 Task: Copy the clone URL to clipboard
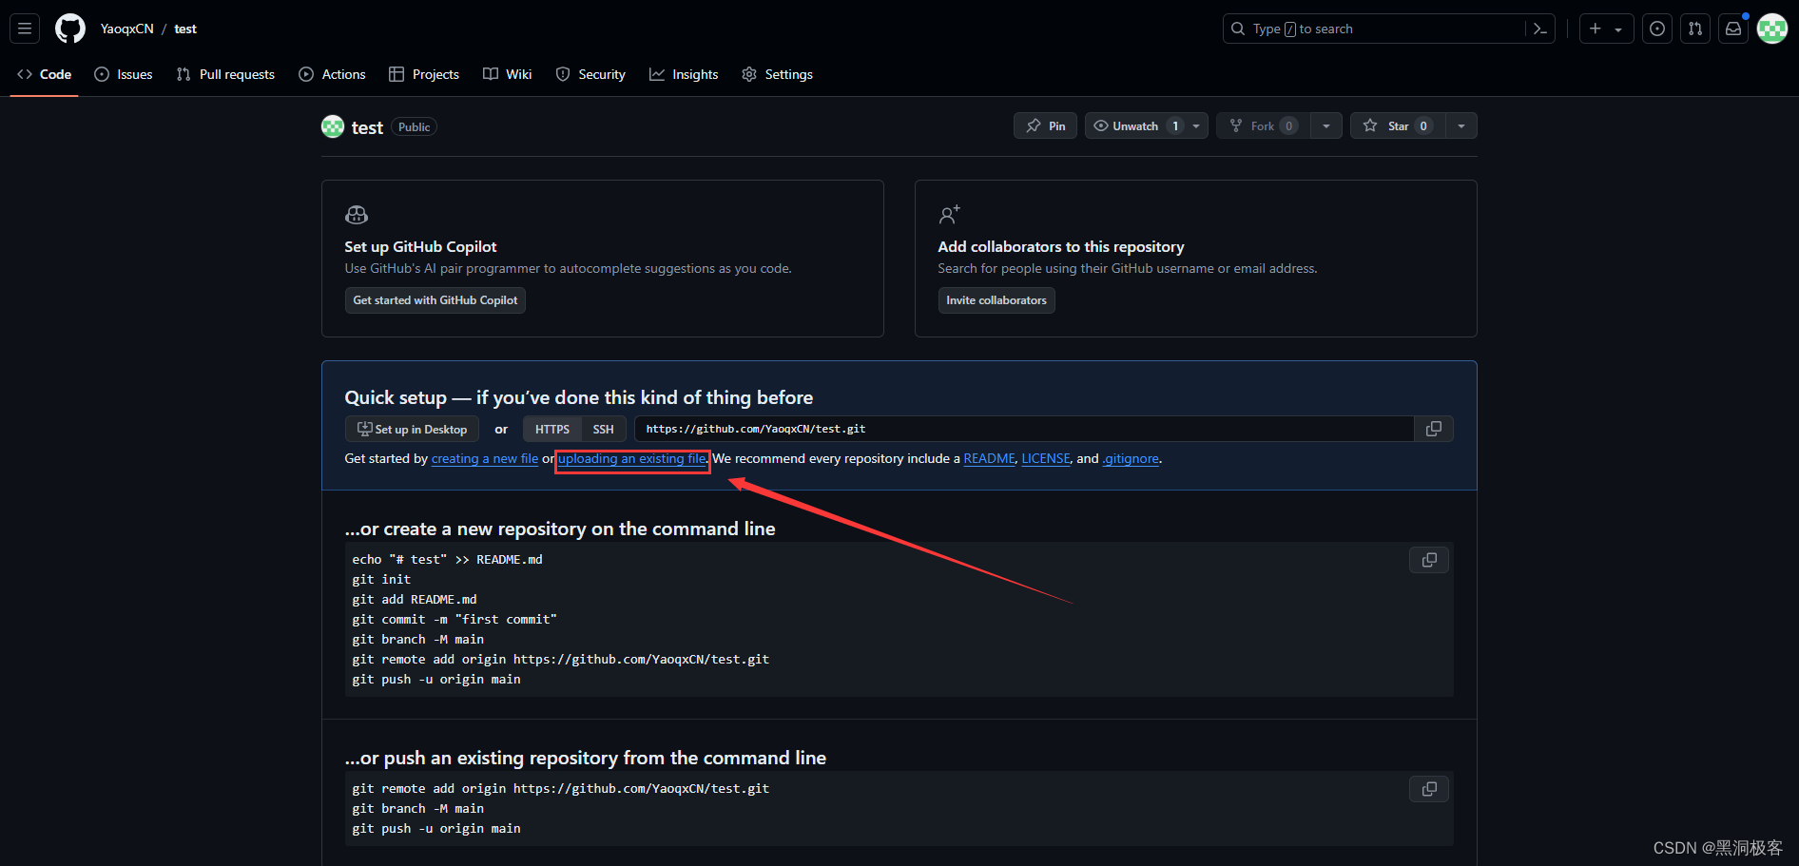pos(1434,429)
